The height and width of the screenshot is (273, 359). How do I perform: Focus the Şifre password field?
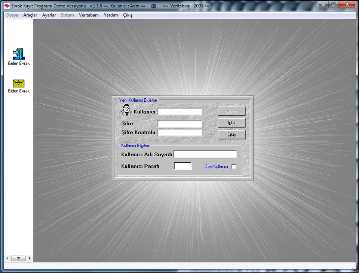click(x=180, y=124)
